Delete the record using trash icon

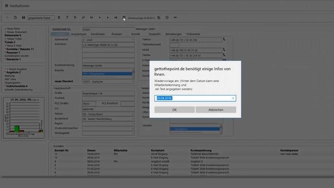[59, 18]
